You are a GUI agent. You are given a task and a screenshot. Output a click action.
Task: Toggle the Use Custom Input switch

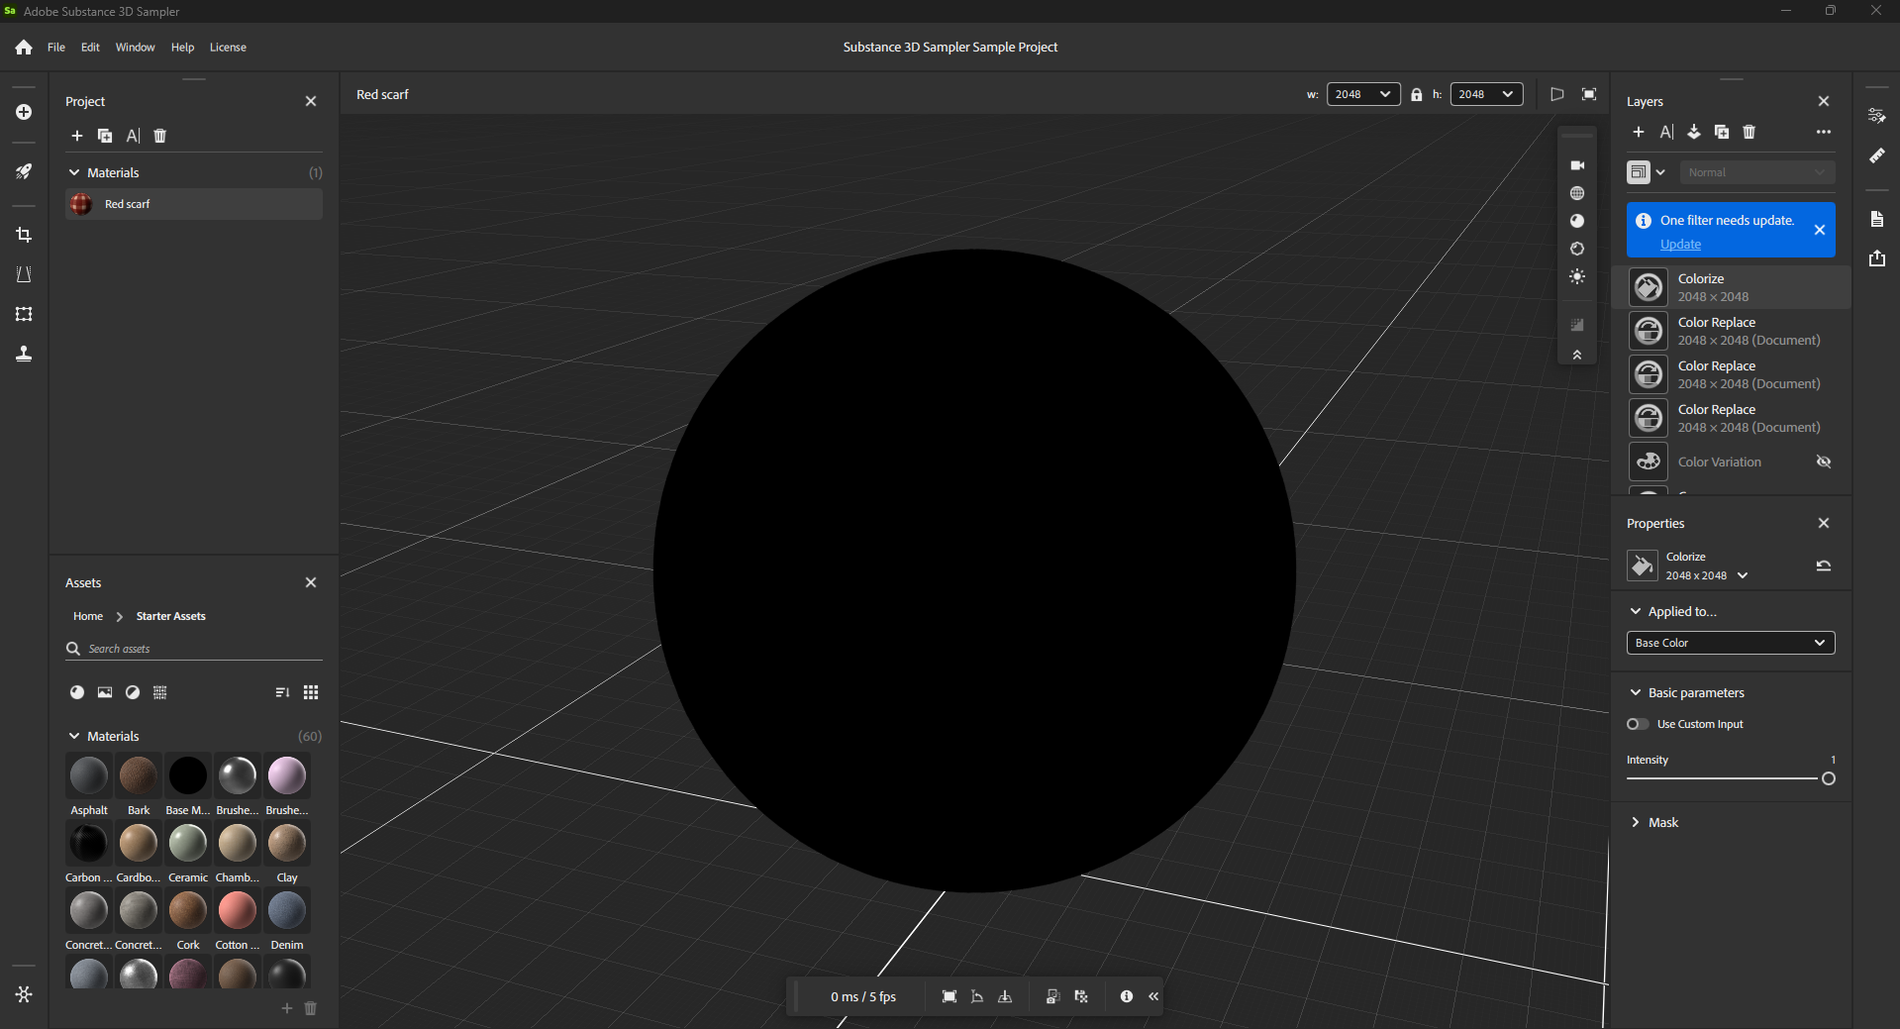(1638, 724)
